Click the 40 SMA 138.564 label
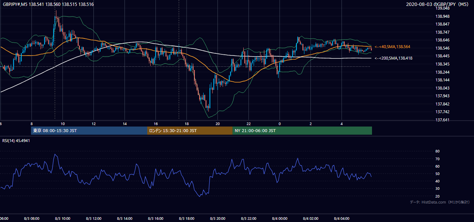Screen dimensions: 474x222 tap(393, 47)
